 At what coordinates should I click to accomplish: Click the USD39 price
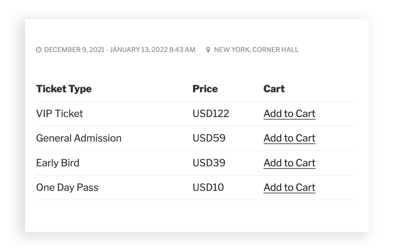point(209,163)
